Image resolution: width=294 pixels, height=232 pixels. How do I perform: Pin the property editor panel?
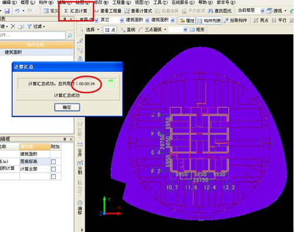tap(65, 139)
